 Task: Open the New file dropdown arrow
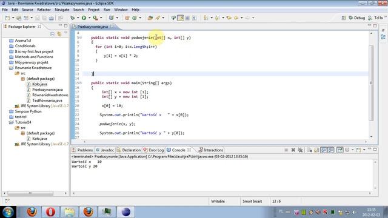[13, 18]
